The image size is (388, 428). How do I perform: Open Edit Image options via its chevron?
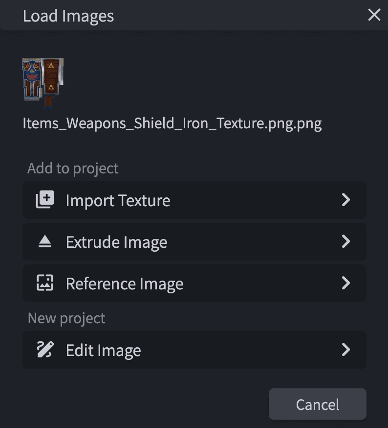click(346, 350)
